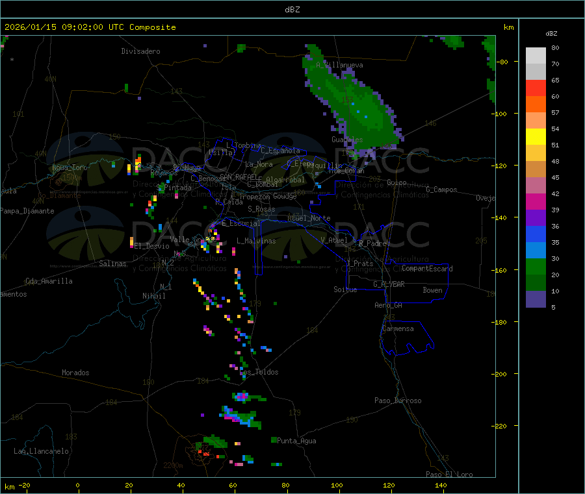
Task: Select the G_ALVEAR city label
Action: click(x=389, y=284)
